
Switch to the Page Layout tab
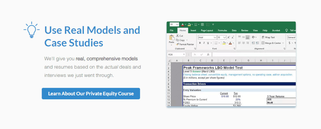pos(207,30)
